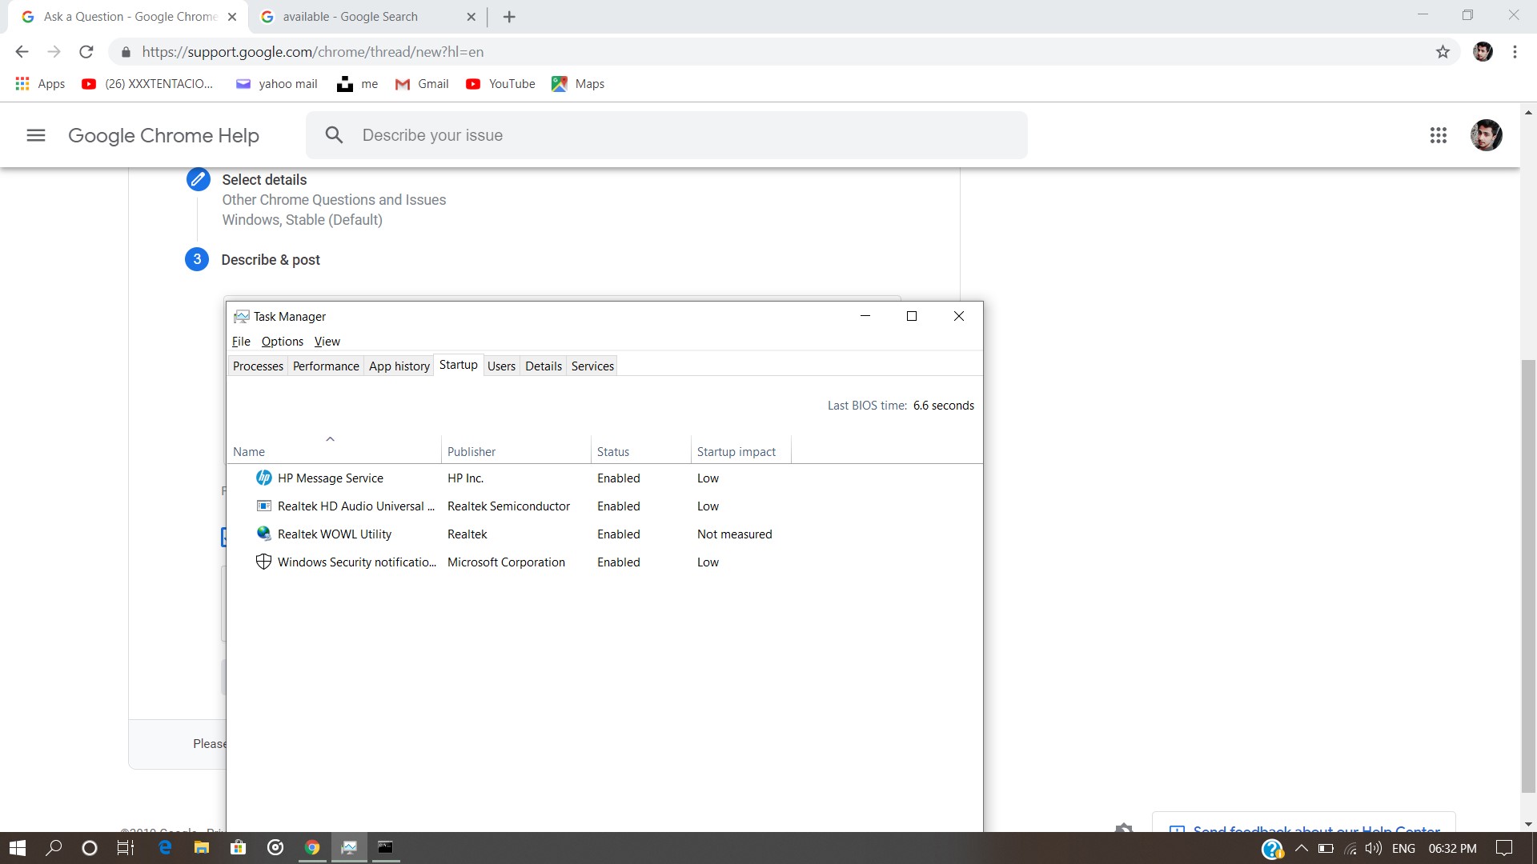The image size is (1537, 864).
Task: Open Task View on the taskbar
Action: [126, 848]
